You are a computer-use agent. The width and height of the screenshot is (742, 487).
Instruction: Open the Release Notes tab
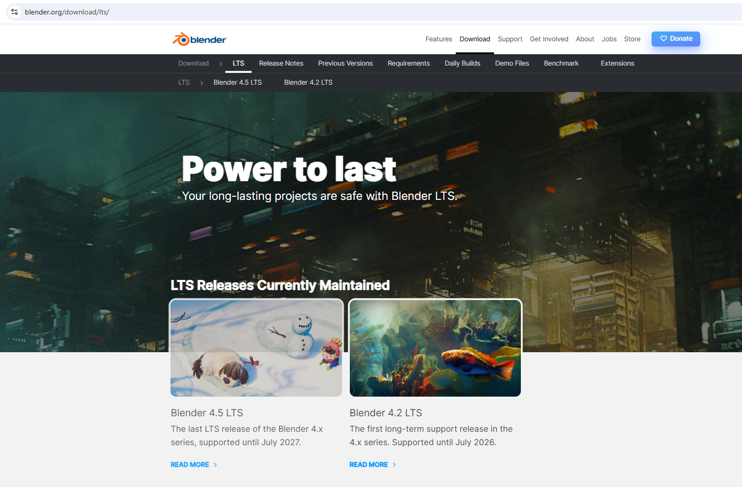[x=281, y=64]
